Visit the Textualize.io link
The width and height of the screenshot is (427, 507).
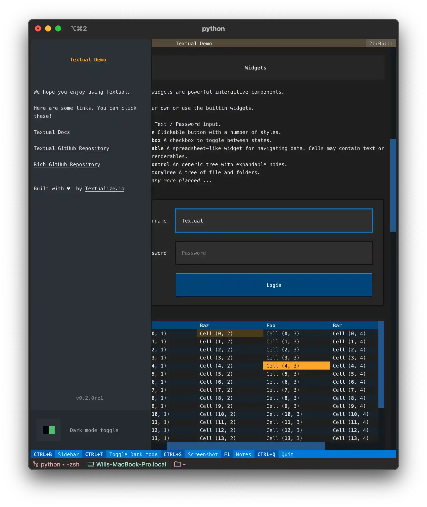104,188
